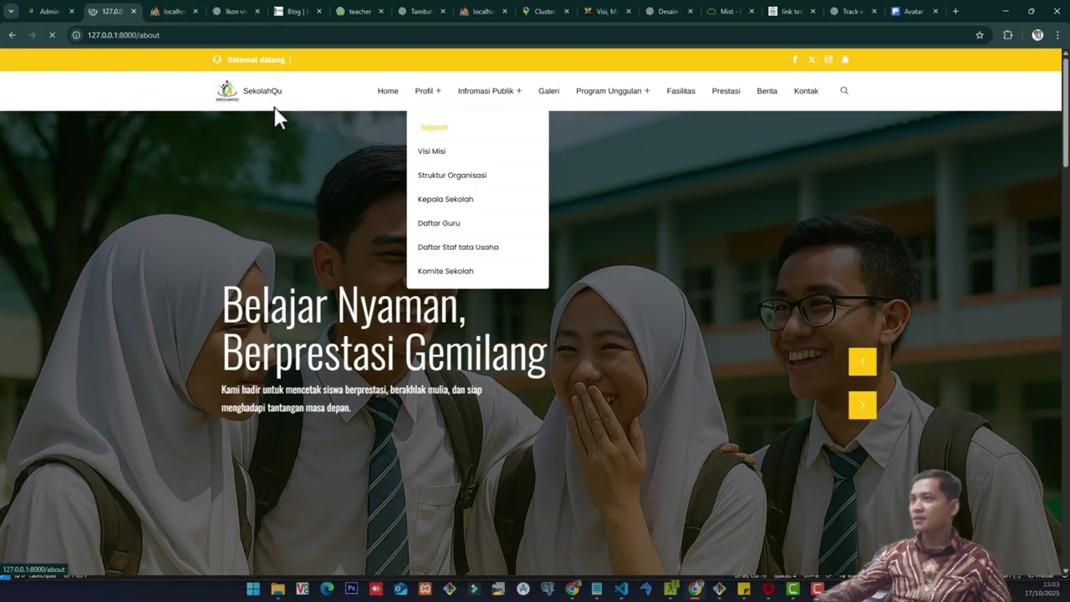Open Berita from the navbar
The image size is (1070, 602).
point(767,91)
